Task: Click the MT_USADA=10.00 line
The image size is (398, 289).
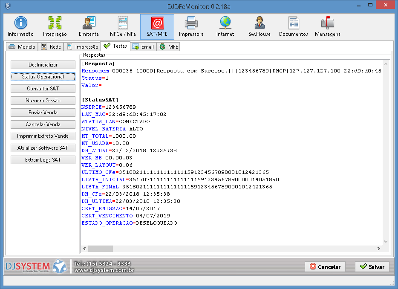Action: pos(105,143)
